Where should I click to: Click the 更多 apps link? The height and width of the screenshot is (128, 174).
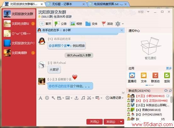169,68
